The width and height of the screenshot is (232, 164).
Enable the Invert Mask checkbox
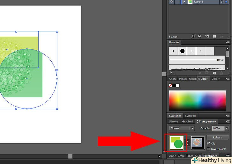[209, 149]
